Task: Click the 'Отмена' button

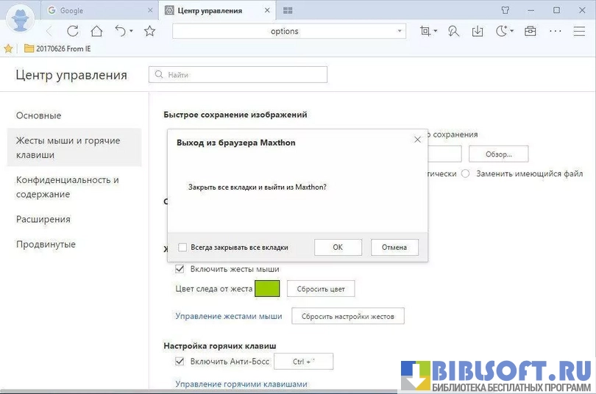Action: [394, 248]
